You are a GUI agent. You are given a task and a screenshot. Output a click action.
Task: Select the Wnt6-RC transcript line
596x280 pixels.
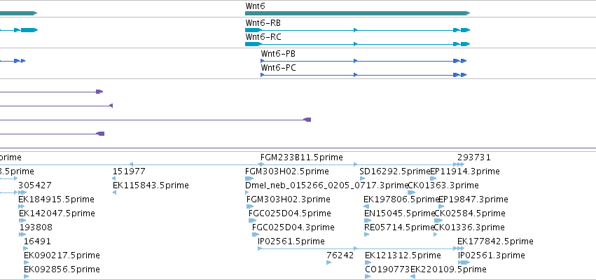point(358,44)
